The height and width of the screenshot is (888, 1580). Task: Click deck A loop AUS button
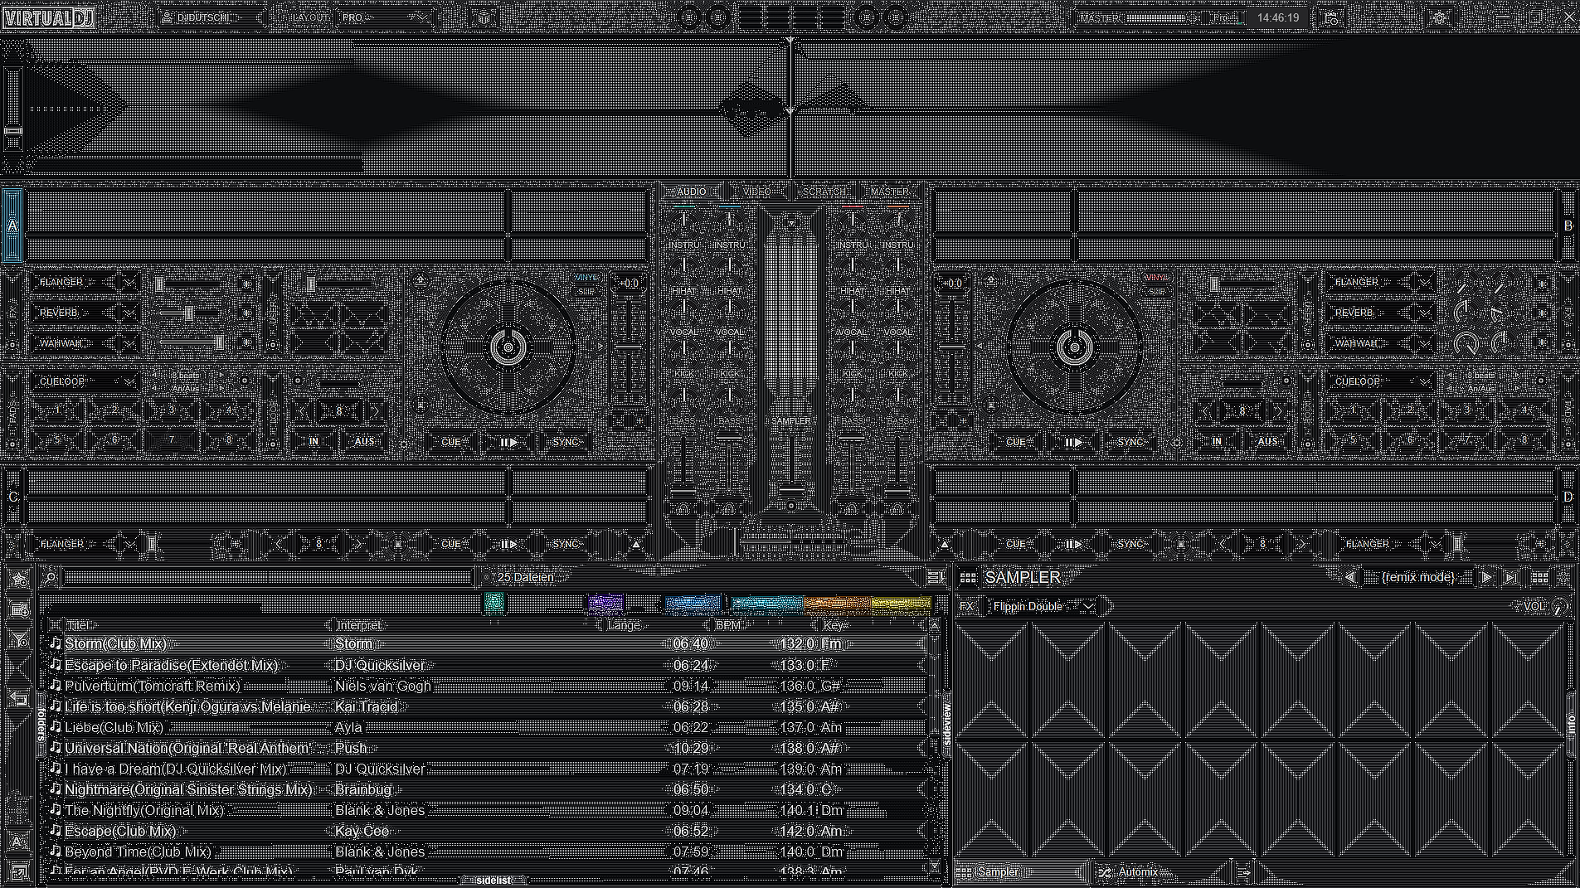coord(364,442)
